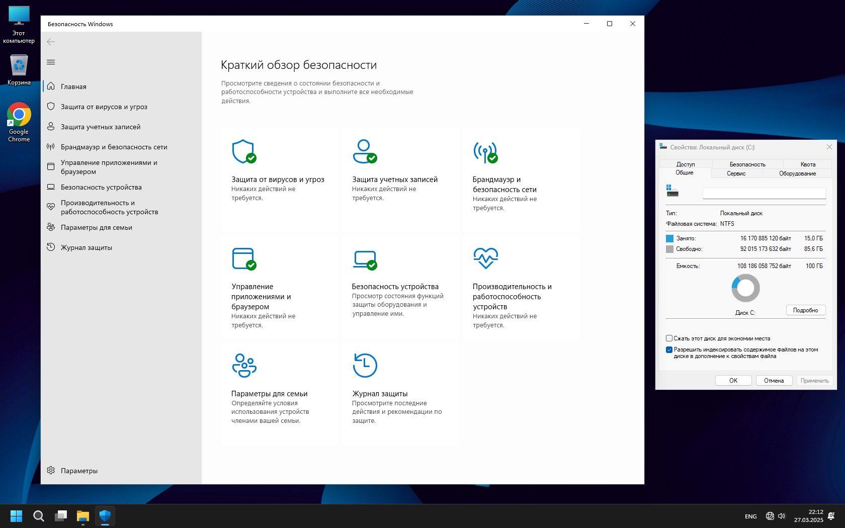
Task: Open the protection history clock tile icon
Action: click(x=365, y=366)
